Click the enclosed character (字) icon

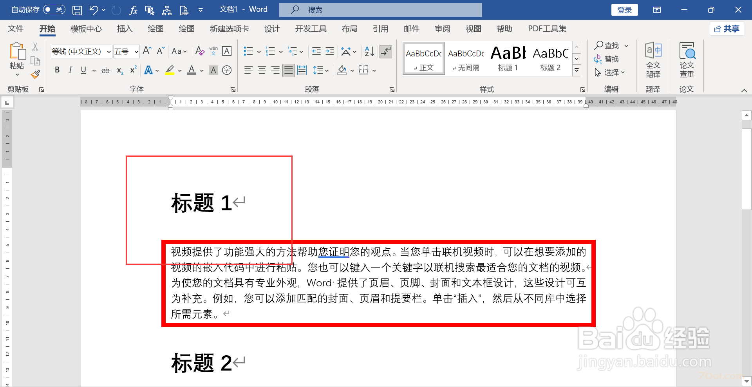(227, 70)
